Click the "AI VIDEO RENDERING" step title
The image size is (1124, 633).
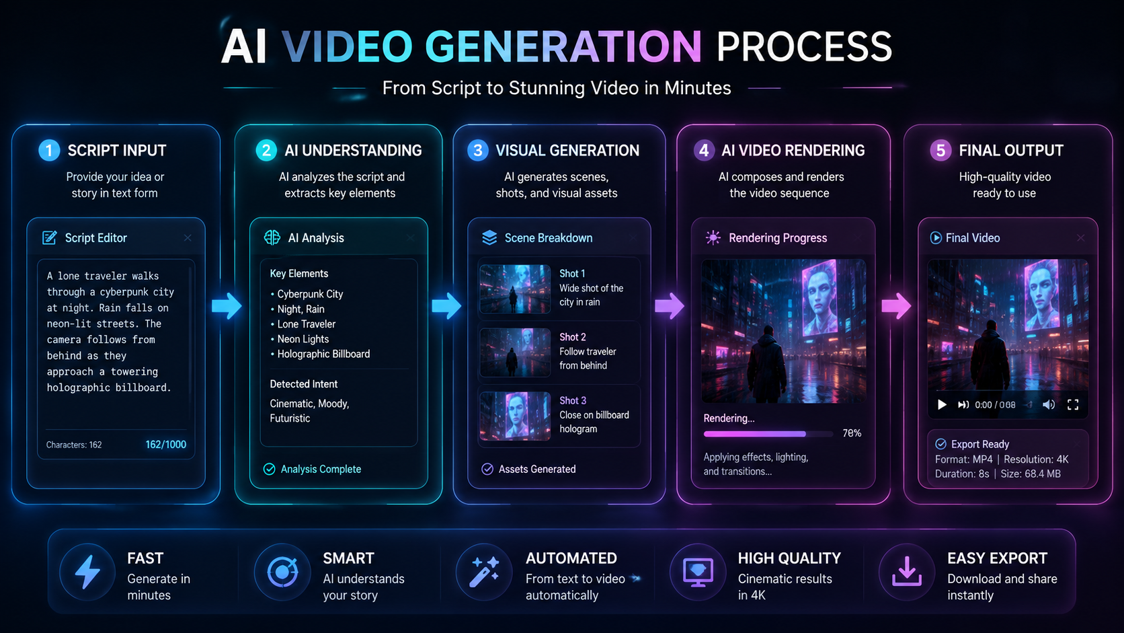click(793, 151)
